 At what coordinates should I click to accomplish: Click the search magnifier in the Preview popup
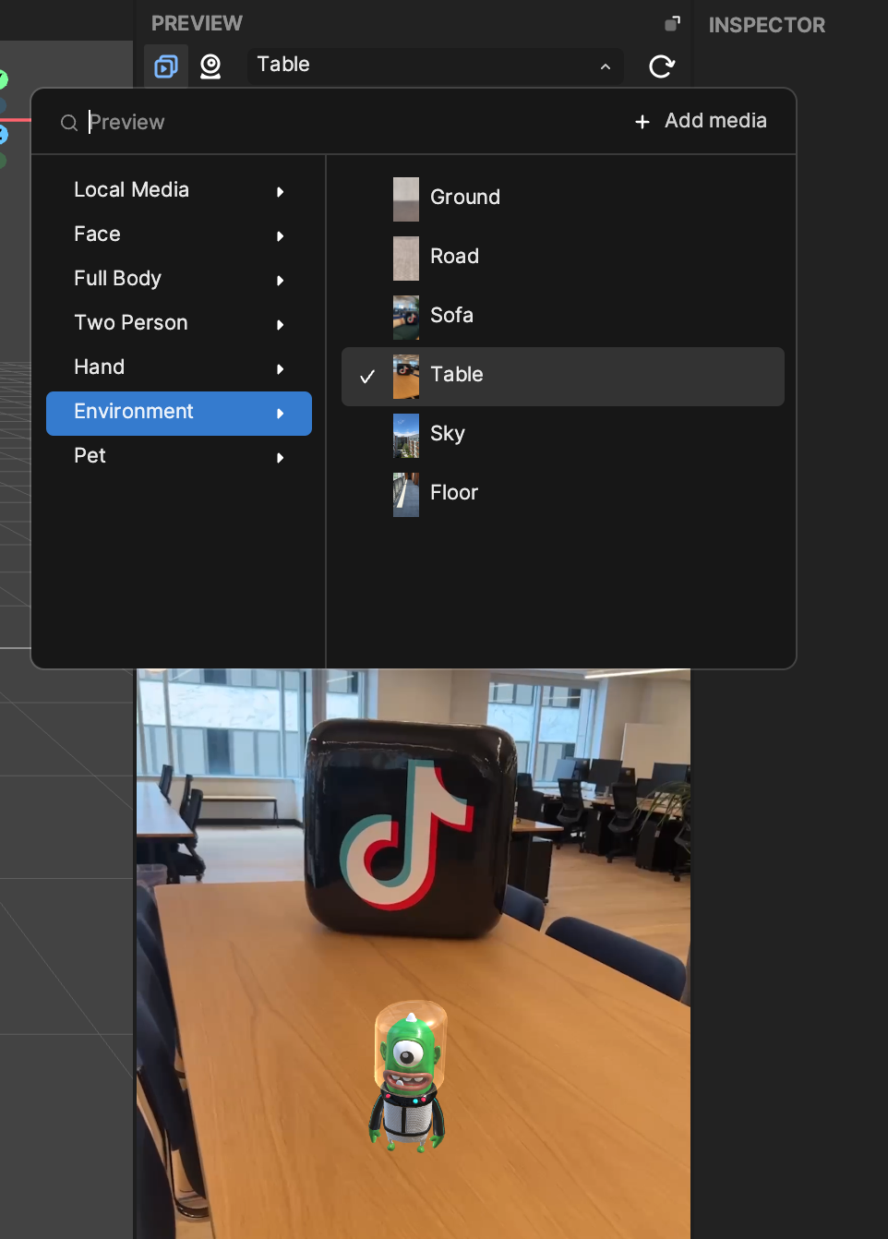[69, 122]
